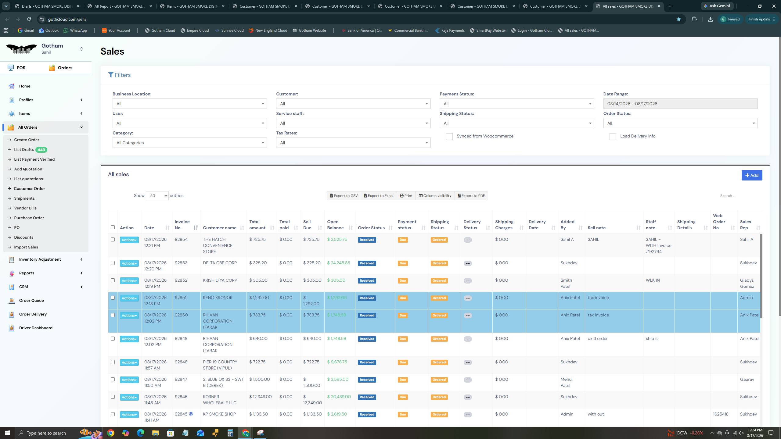Open the Show entries count dropdown

click(157, 196)
